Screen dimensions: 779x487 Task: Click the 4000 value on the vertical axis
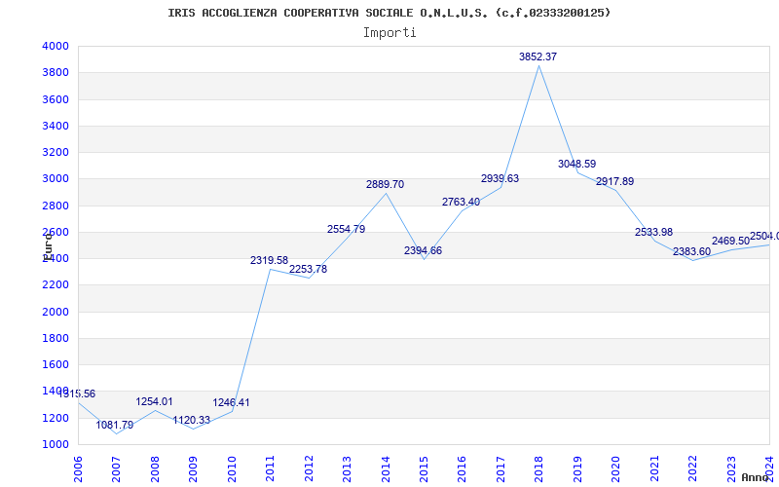[56, 46]
